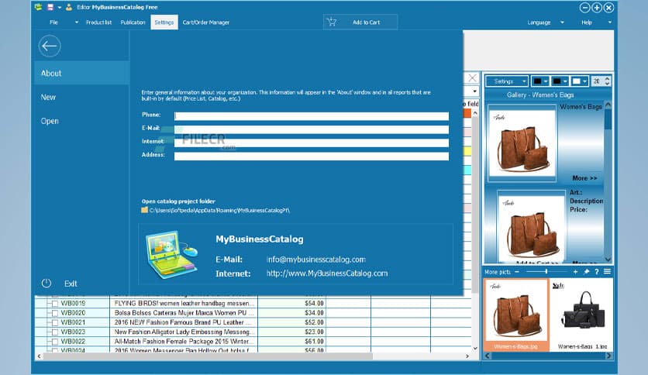This screenshot has width=648, height=375.
Task: Select the Settings tab
Action: [x=164, y=22]
